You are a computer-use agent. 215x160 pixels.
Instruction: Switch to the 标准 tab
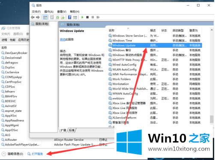(x=72, y=130)
